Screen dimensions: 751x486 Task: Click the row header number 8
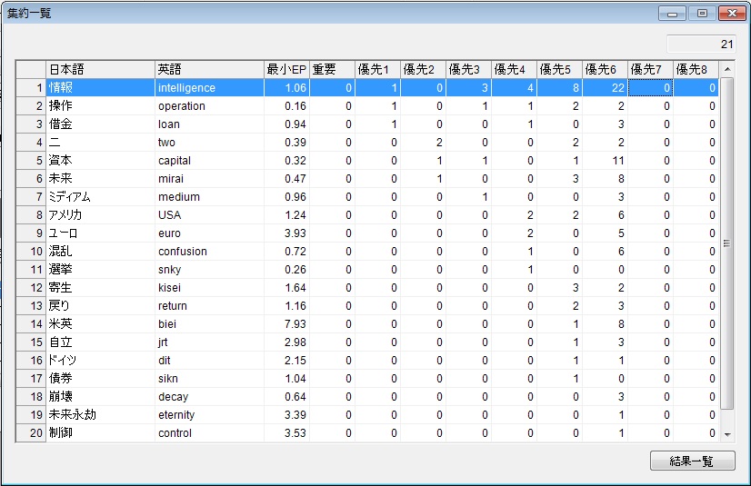click(31, 215)
